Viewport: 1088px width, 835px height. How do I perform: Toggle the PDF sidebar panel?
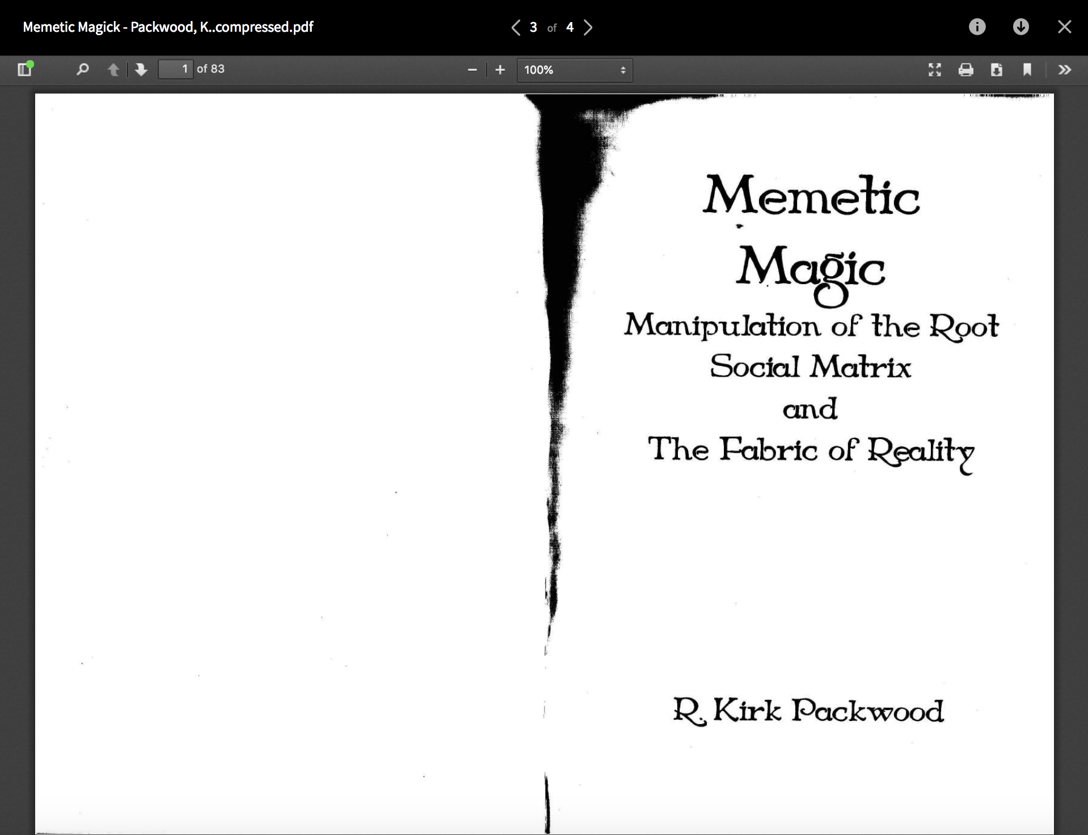click(25, 69)
